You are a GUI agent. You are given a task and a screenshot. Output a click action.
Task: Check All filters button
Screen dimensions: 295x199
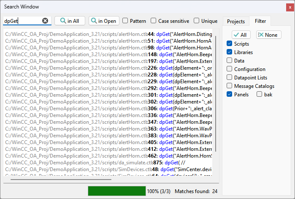(241, 35)
